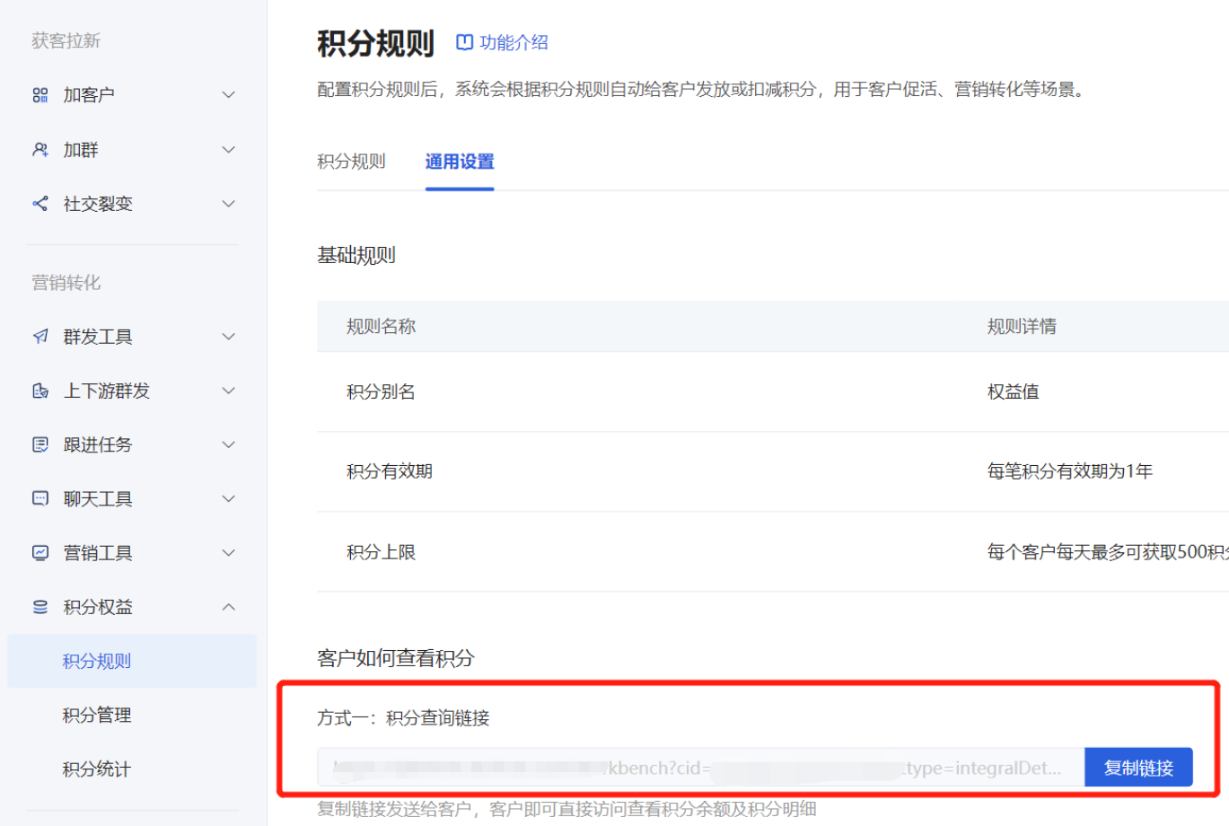This screenshot has height=826, width=1229.
Task: Expand the 跟进任务 menu chevron
Action: pos(229,444)
